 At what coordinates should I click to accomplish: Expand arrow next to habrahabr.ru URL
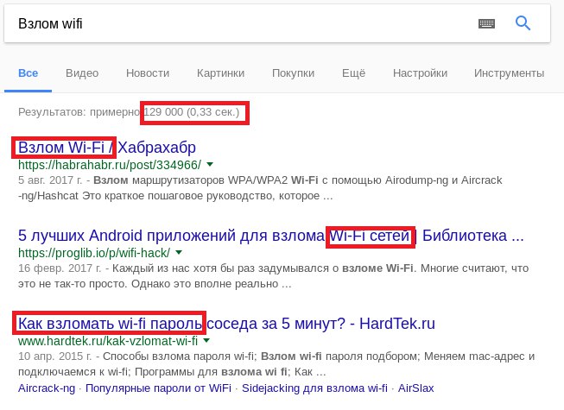210,165
